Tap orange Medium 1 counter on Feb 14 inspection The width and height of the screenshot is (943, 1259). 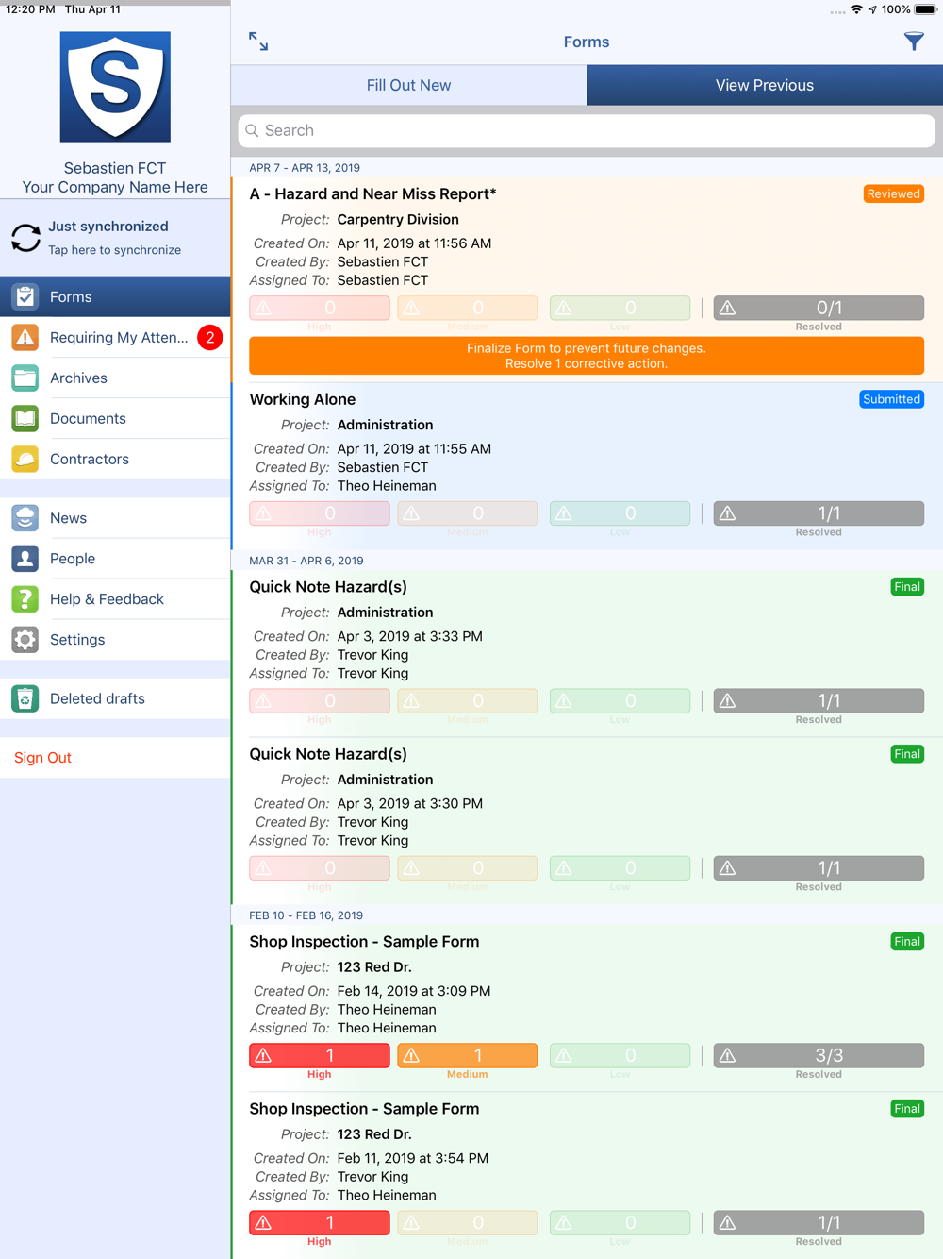(468, 1055)
